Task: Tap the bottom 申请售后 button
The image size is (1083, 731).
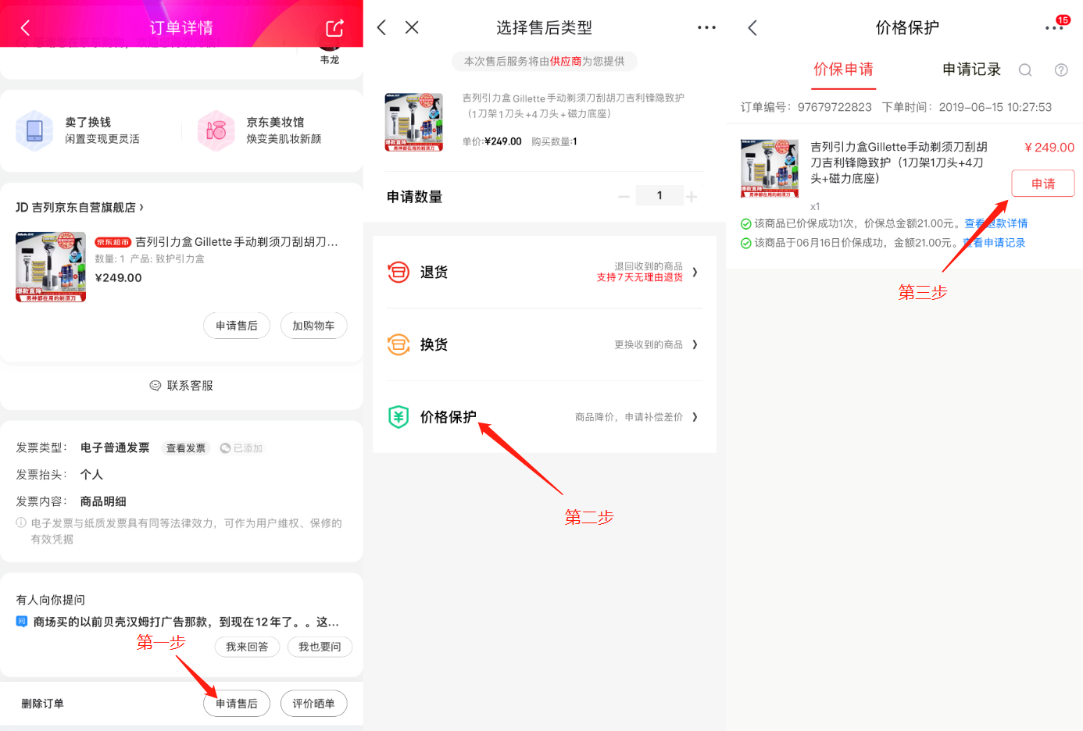Action: 237,704
